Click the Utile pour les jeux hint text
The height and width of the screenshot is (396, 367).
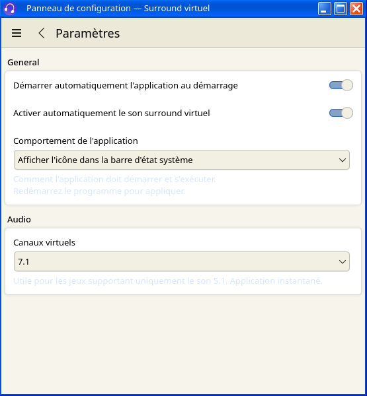(x=168, y=281)
